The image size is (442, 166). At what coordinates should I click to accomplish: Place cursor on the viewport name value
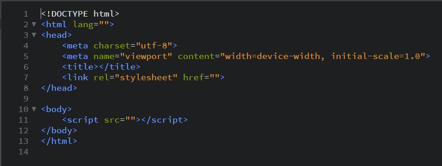point(146,56)
